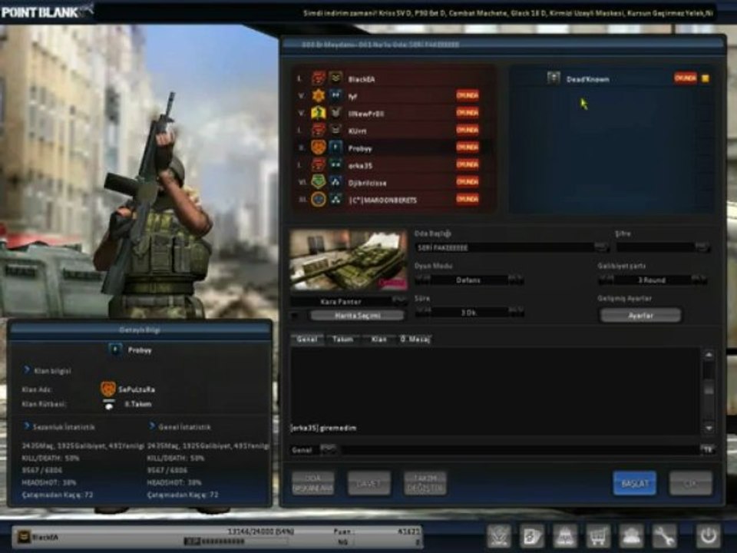
Task: Open the map dropdown next to Kara Panter
Action: tap(398, 300)
